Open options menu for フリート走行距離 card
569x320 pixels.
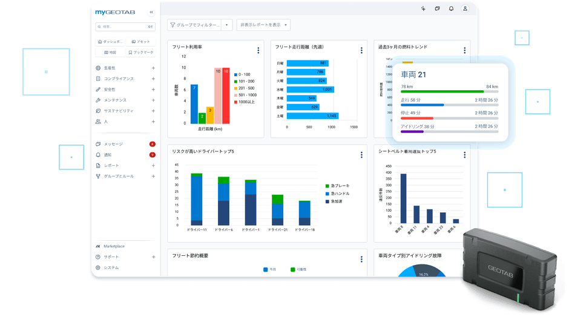click(x=361, y=50)
